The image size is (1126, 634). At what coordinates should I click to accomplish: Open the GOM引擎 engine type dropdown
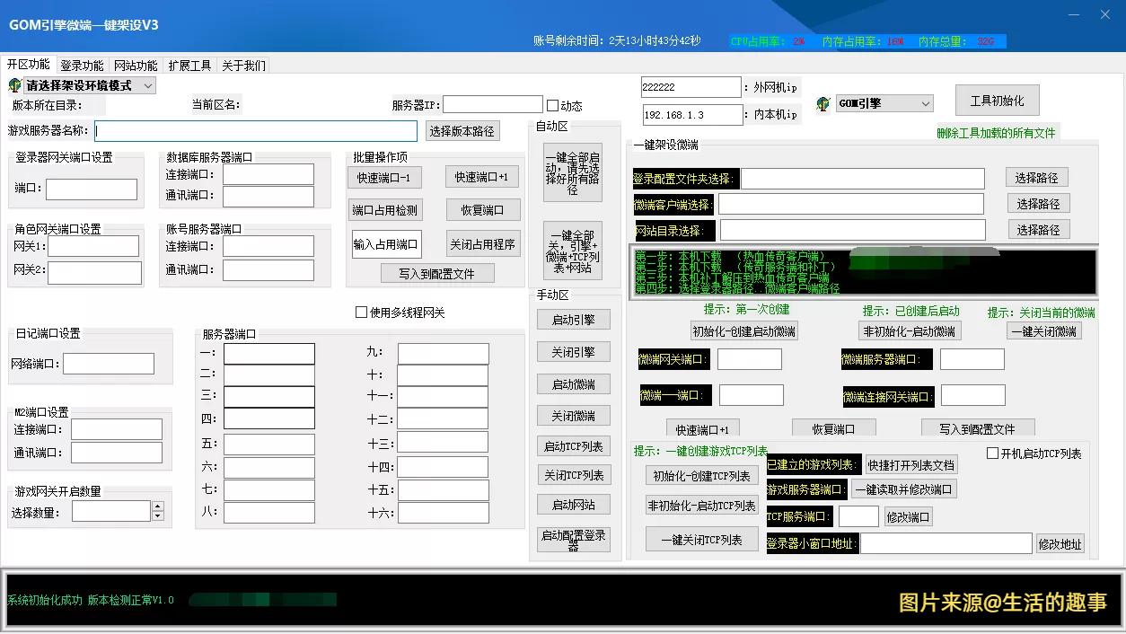884,102
